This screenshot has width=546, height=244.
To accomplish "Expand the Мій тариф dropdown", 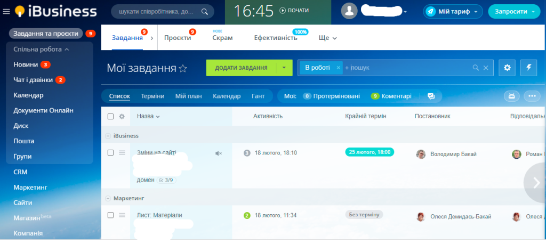I will [477, 12].
